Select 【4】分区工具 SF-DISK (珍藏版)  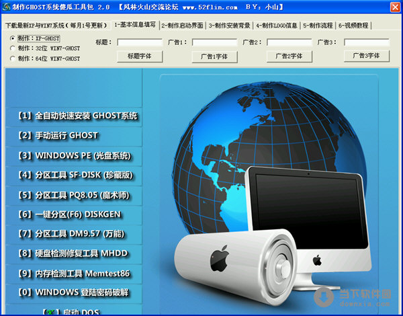(73, 175)
